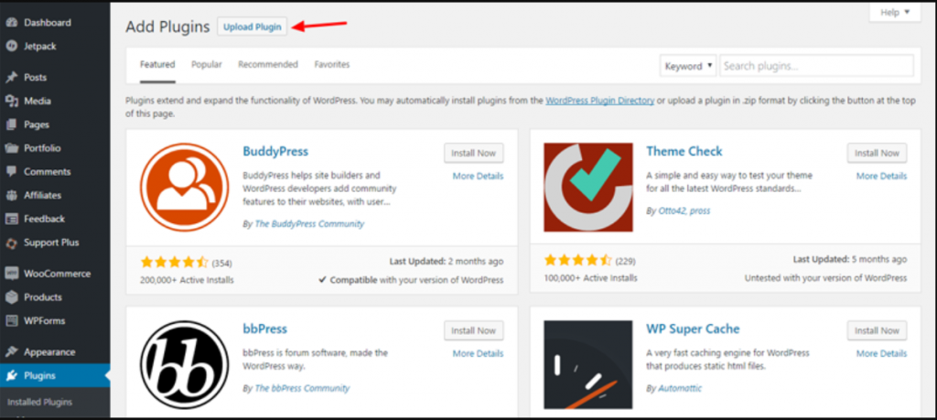View More Details for WP Super Cache
The image size is (937, 420).
coord(881,354)
